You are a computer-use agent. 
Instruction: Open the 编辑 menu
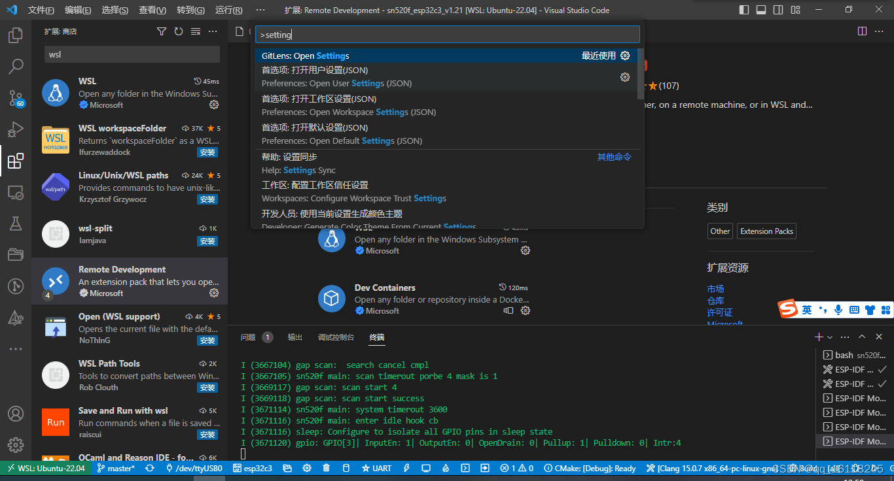[78, 10]
